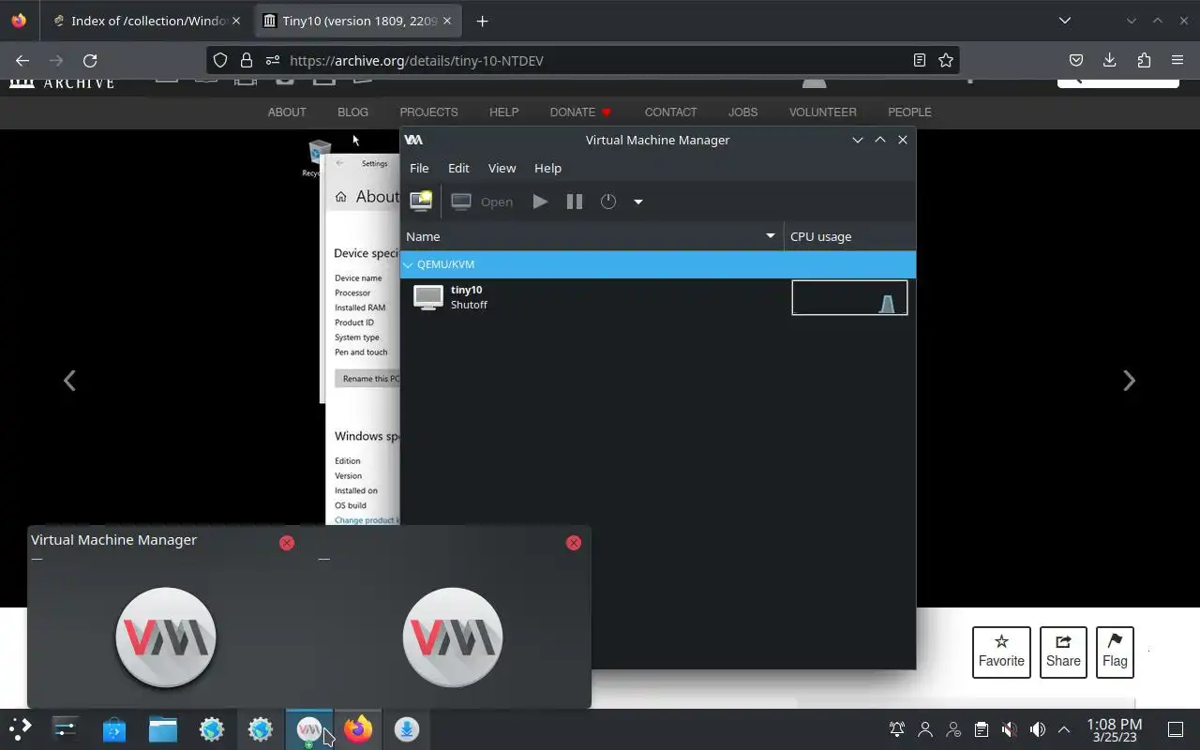Show the previous image in the carousel

(69, 380)
